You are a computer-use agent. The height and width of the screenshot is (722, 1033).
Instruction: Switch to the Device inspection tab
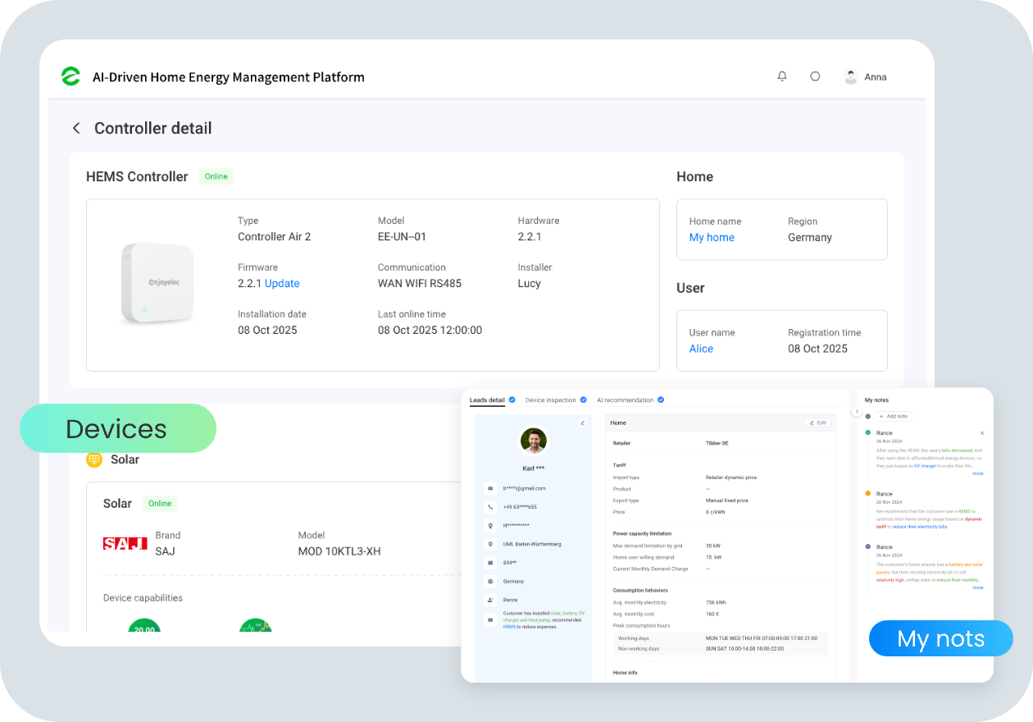point(551,400)
